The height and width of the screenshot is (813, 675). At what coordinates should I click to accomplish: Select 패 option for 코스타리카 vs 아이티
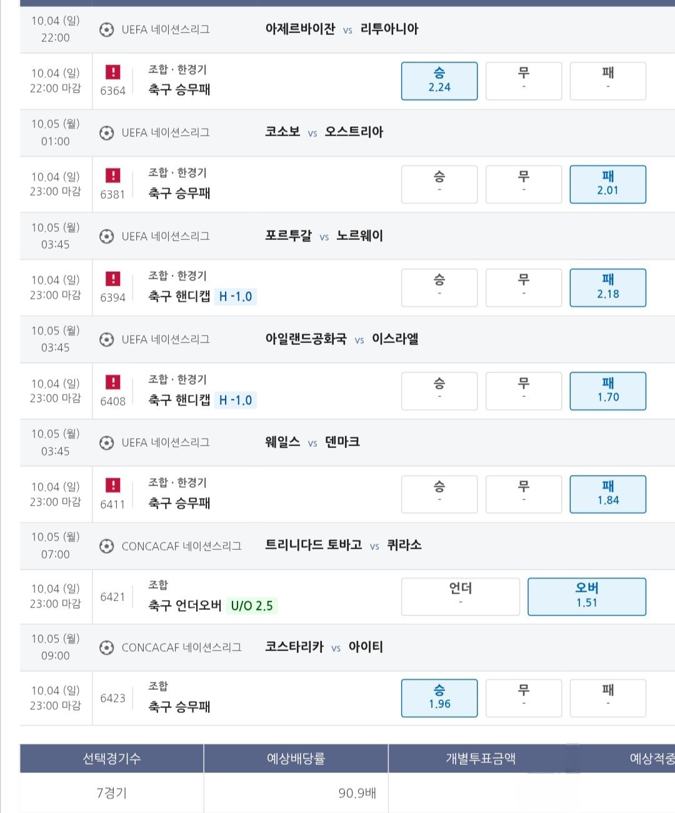607,698
